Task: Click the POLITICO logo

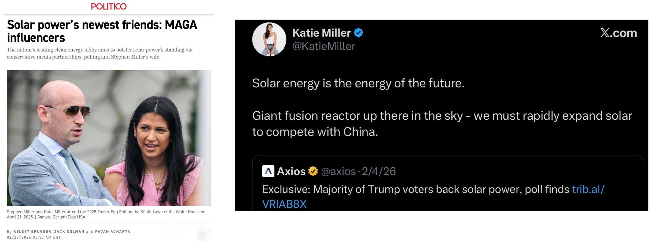Action: tap(109, 7)
